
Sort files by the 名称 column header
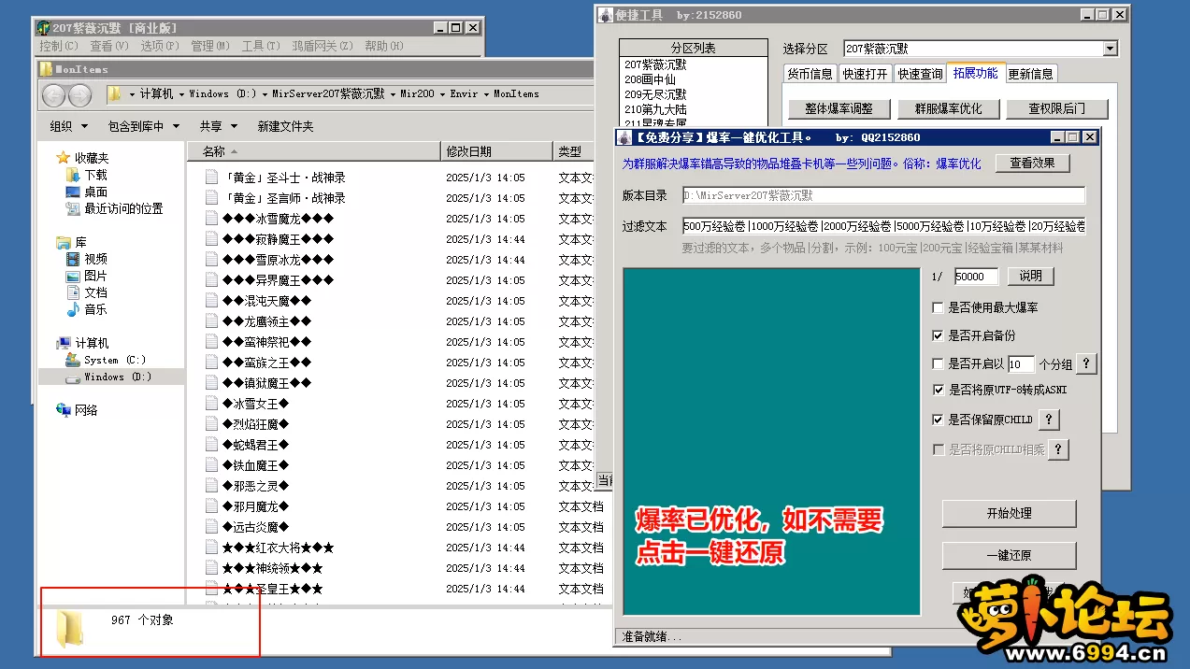click(314, 151)
